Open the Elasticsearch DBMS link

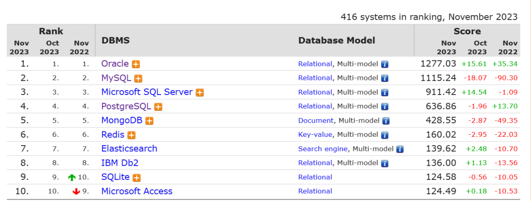pyautogui.click(x=129, y=149)
